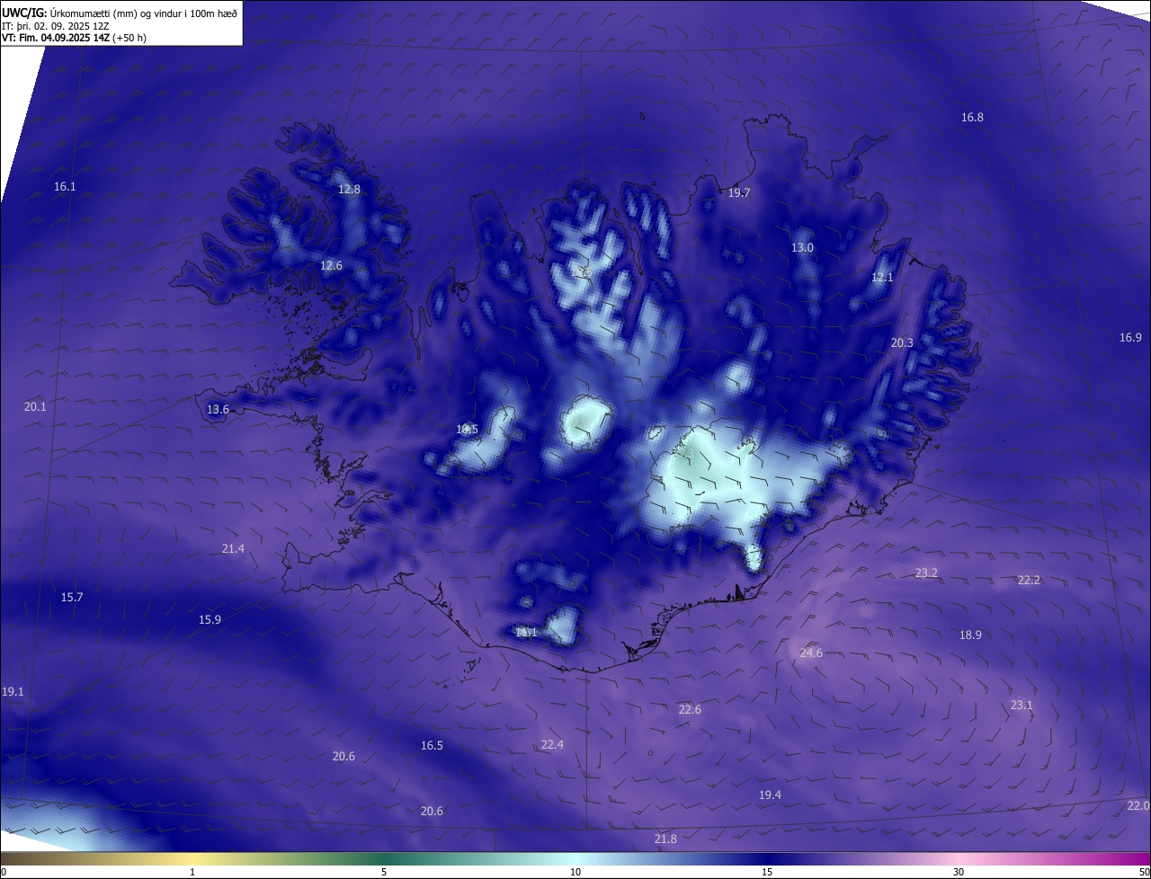The height and width of the screenshot is (879, 1151).
Task: Click the 15.9 value label
Action: click(x=210, y=620)
